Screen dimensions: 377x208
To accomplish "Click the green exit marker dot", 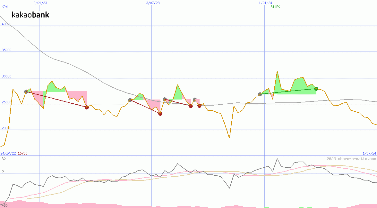I will [316, 89].
